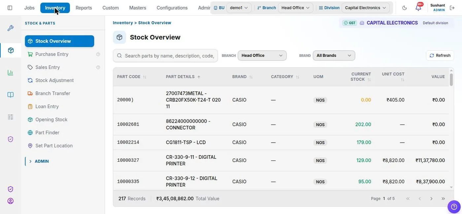Open notifications bell with 99+ badge
The image size is (462, 214).
pyautogui.click(x=418, y=7)
